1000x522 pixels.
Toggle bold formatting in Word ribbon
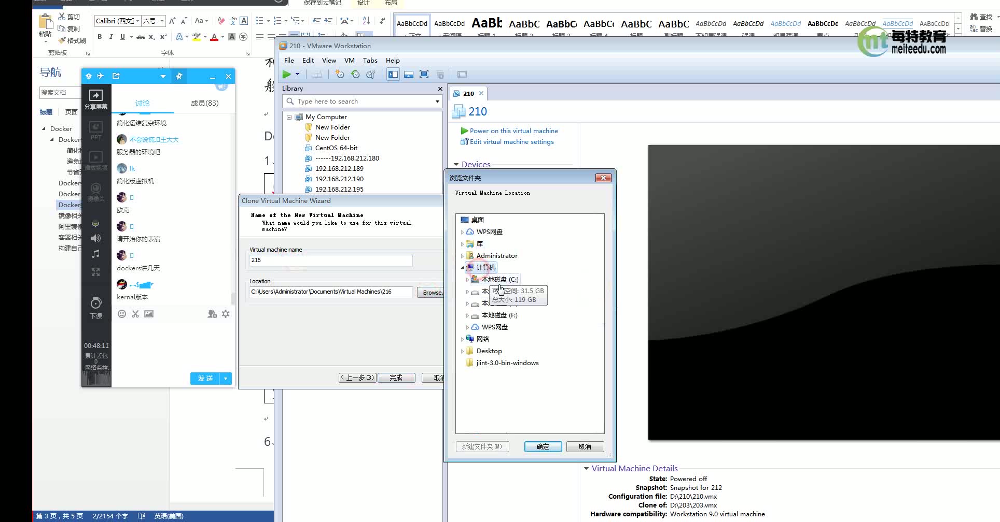[x=100, y=37]
